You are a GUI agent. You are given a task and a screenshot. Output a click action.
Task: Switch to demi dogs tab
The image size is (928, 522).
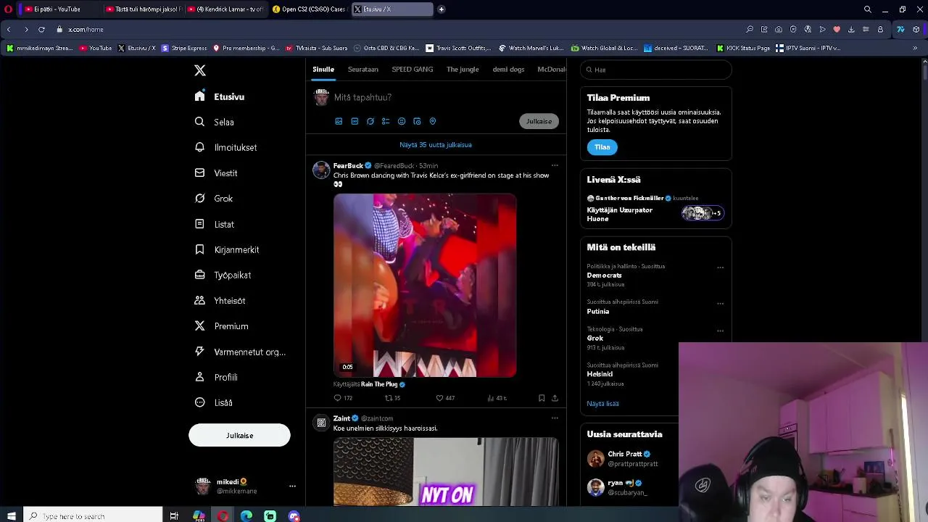point(508,70)
